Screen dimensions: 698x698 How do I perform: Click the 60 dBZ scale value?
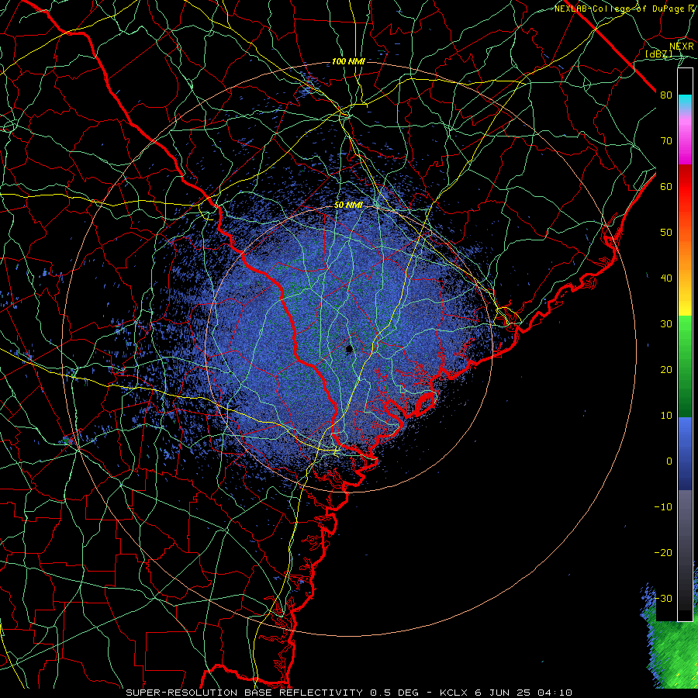(x=666, y=187)
